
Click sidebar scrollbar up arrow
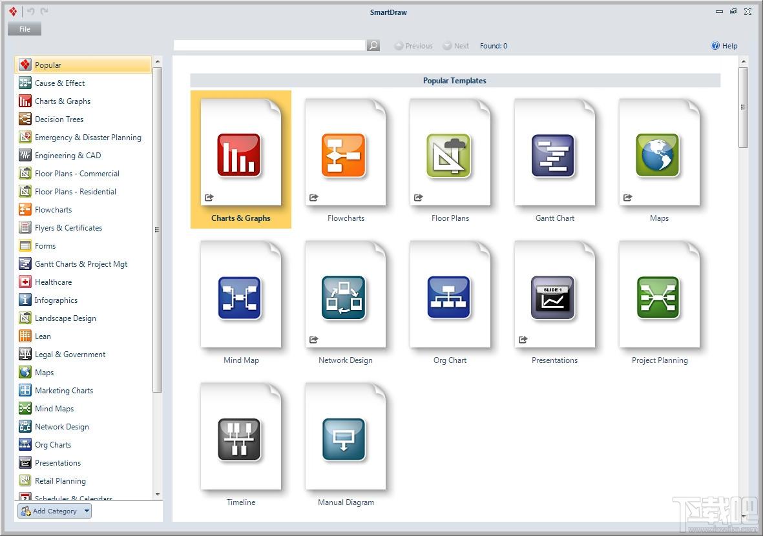click(x=157, y=62)
